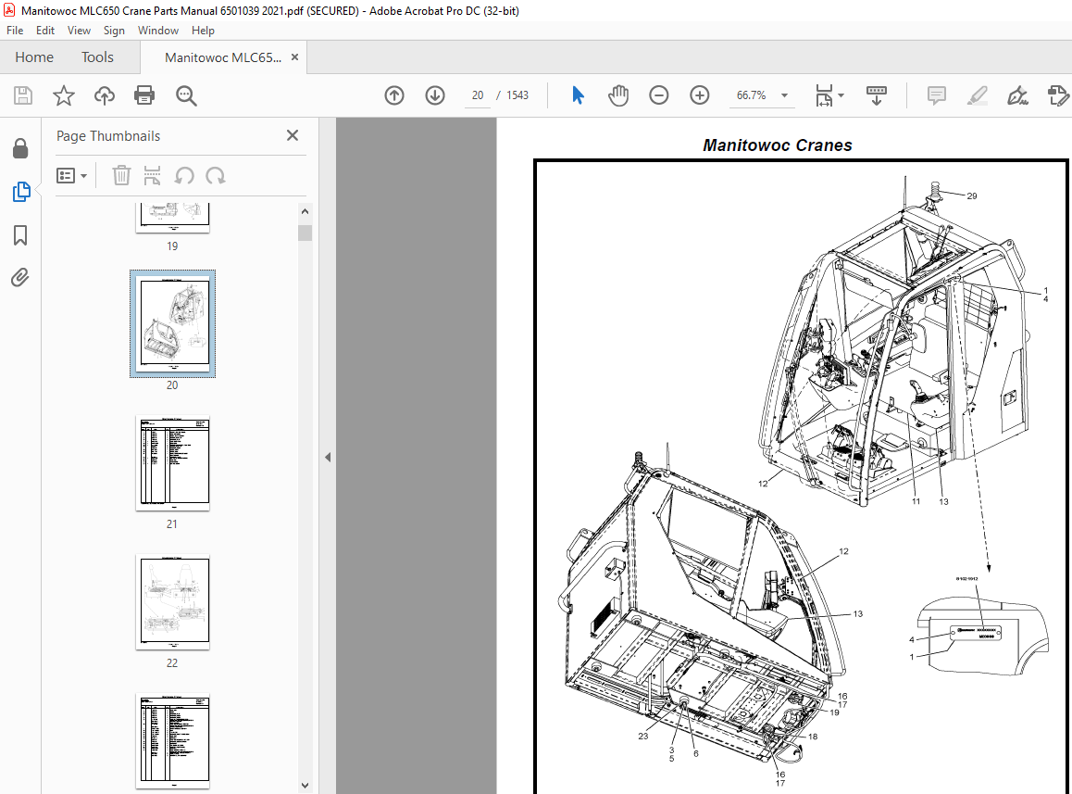1072x794 pixels.
Task: Open the View menu
Action: click(x=79, y=31)
